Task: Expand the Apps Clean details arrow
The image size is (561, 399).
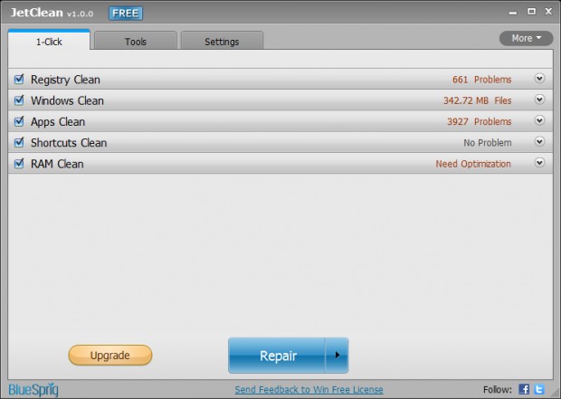Action: pyautogui.click(x=539, y=120)
